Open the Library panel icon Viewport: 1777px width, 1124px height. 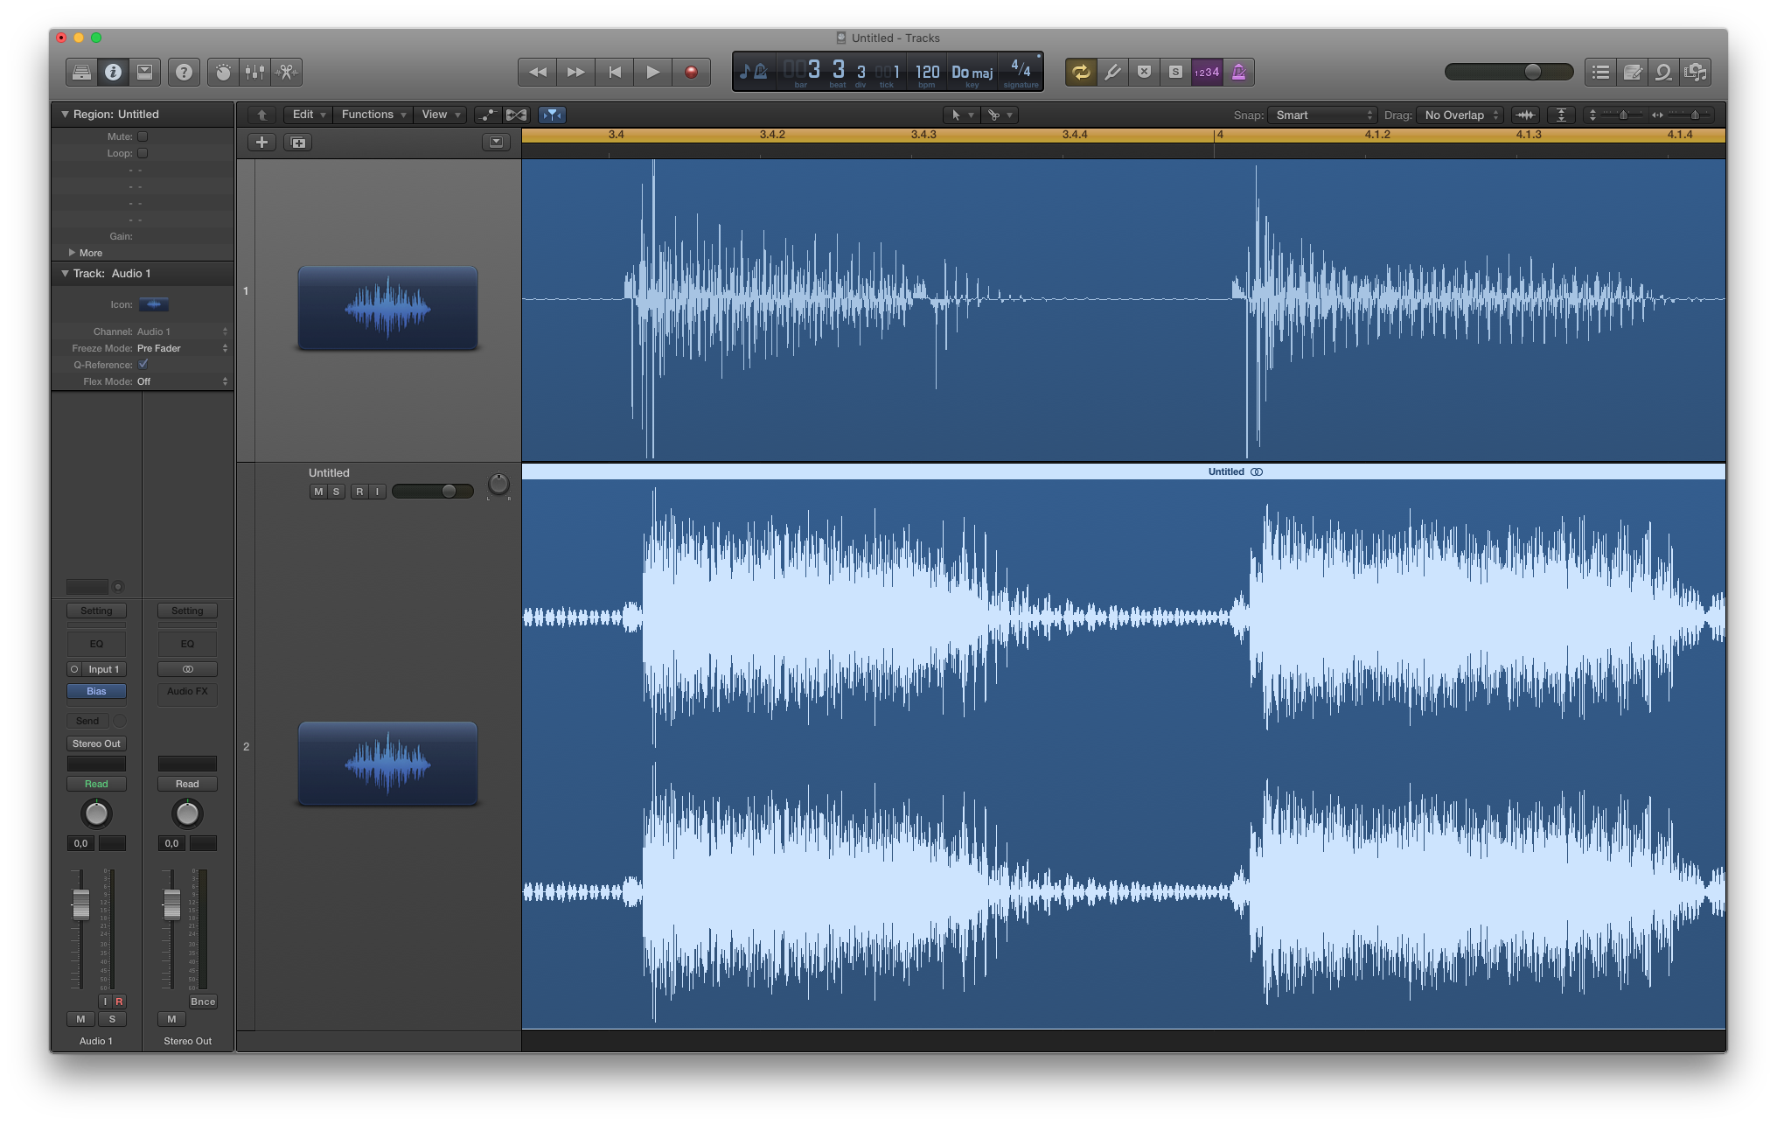pos(81,73)
